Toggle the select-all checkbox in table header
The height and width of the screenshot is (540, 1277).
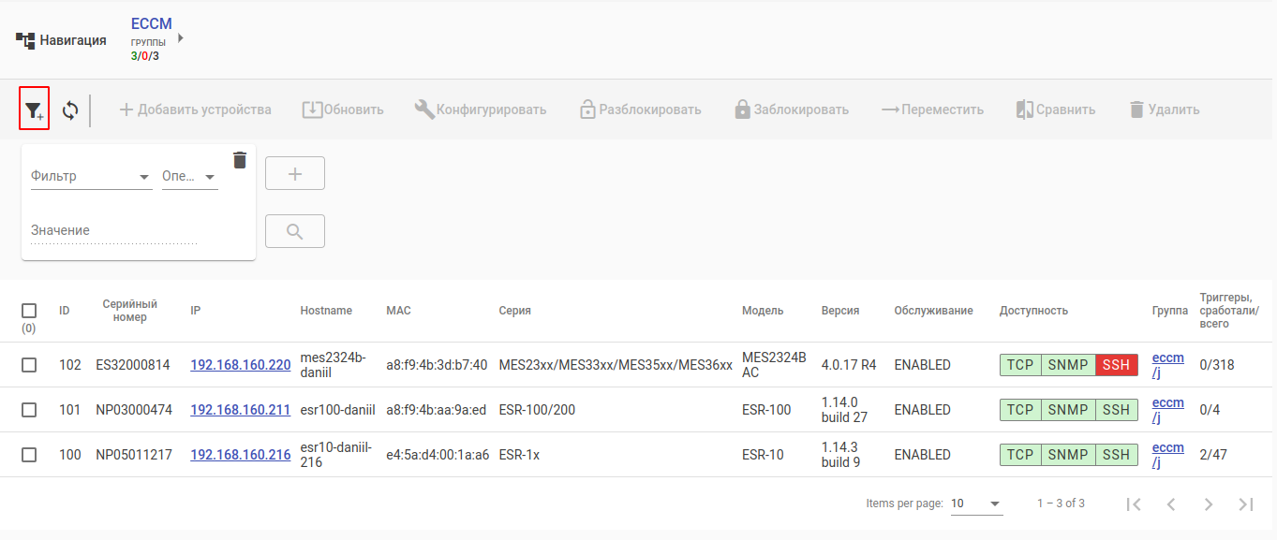(x=29, y=311)
